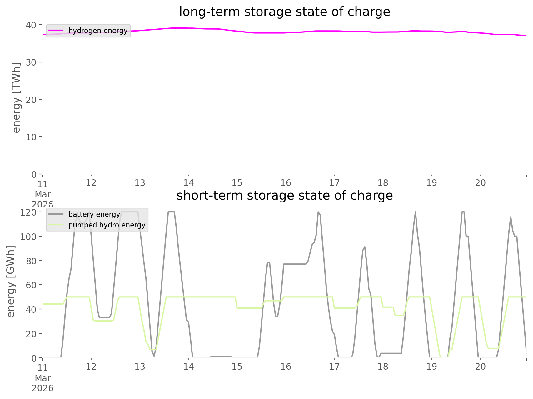Select date tick 18 on the bottom chart

[x=383, y=367]
